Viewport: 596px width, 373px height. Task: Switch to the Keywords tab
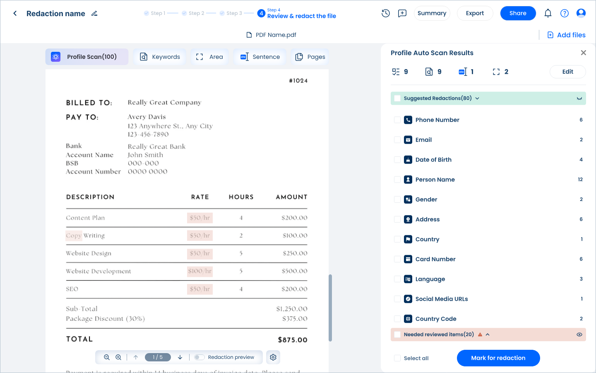pyautogui.click(x=160, y=56)
